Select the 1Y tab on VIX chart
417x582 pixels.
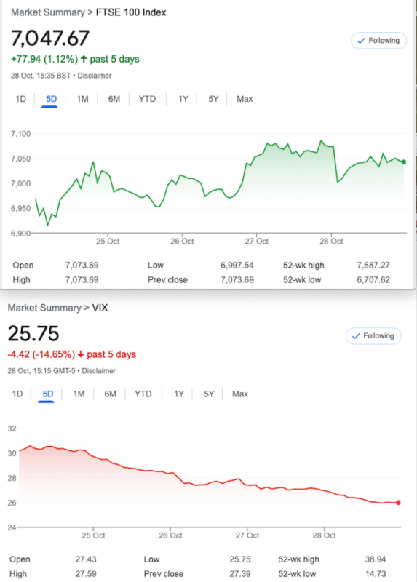[179, 394]
